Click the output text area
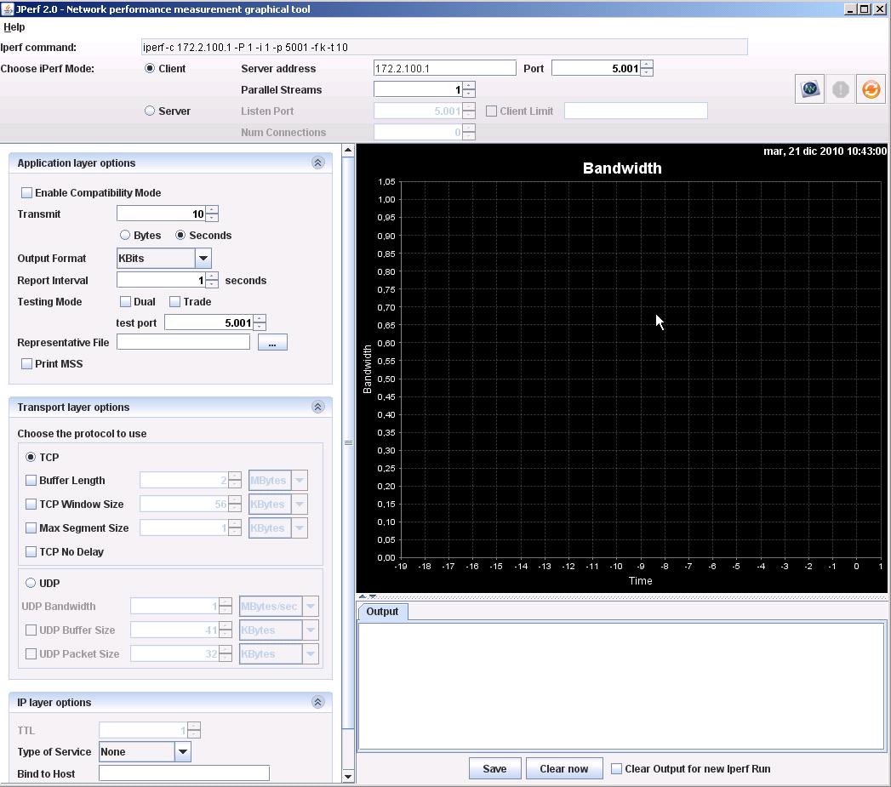Screen dimensions: 891x787 coord(622,686)
